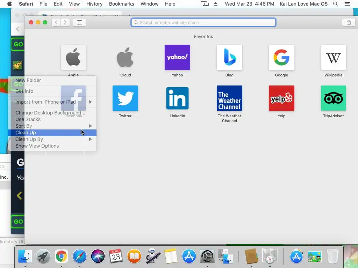Open the File menu

click(43, 4)
